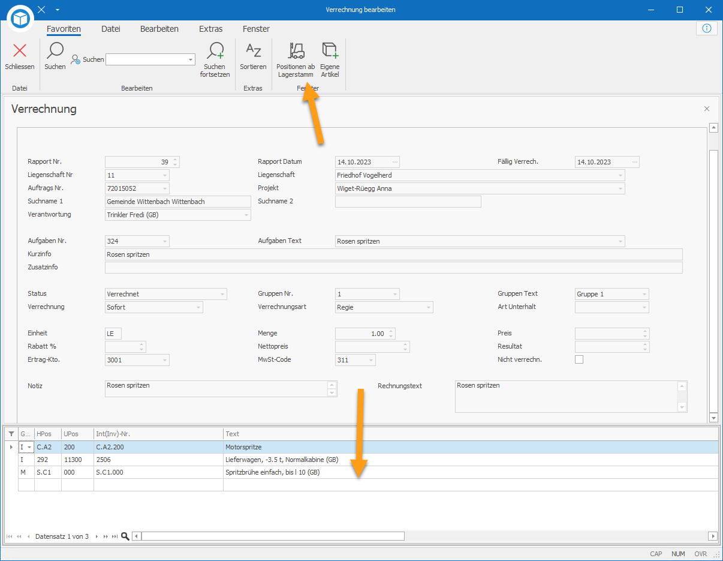Open the Sortieren A-Z tool
Screen dimensions: 723x561
[254, 50]
